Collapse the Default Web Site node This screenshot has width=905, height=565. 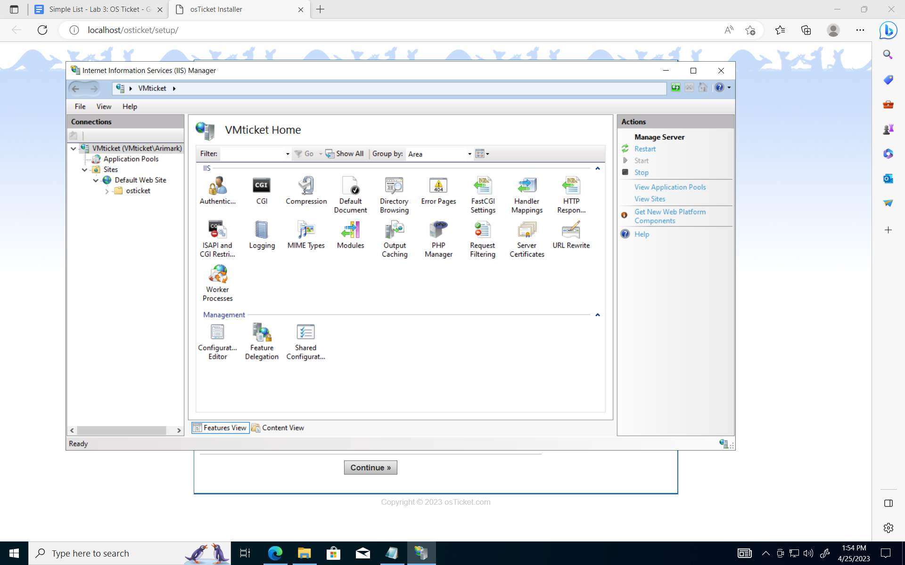96,180
